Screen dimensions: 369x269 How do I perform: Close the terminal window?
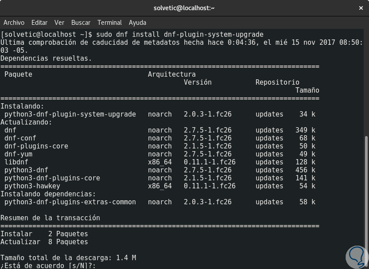tap(360, 8)
